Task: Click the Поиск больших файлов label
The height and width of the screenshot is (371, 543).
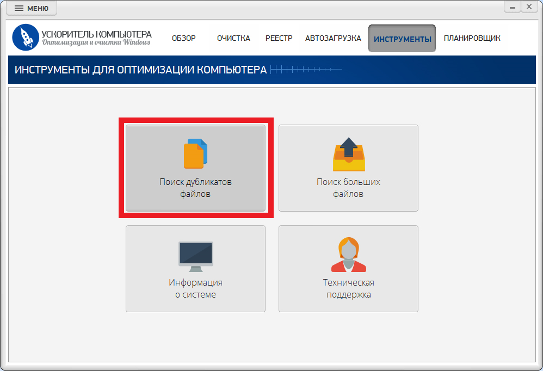Action: pos(348,188)
